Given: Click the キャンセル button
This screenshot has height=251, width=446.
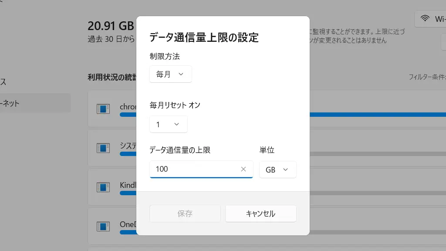Looking at the screenshot, I should click(x=261, y=214).
